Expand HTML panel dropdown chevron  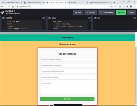pos(43,18)
